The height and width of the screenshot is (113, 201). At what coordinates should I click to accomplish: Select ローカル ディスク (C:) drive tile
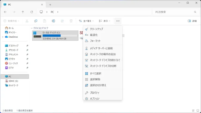click(x=55, y=36)
